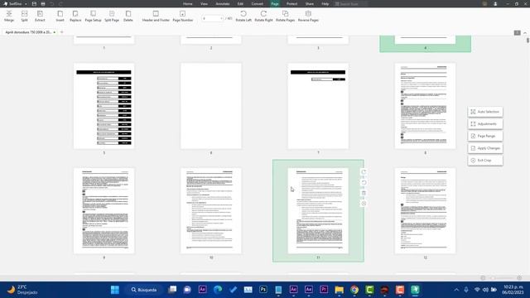Click the Rotate Pages tool
This screenshot has width=530, height=298.
coord(285,16)
